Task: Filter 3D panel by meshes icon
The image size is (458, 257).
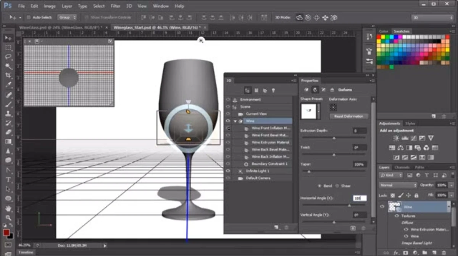Action: tap(256, 90)
